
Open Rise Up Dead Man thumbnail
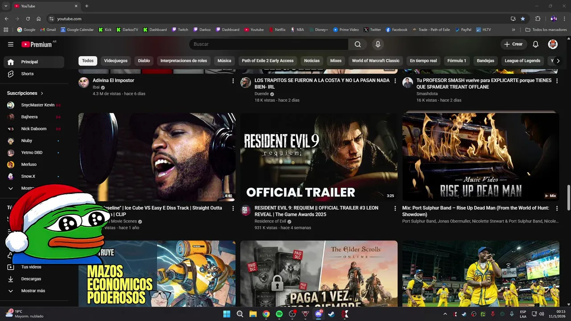(481, 157)
